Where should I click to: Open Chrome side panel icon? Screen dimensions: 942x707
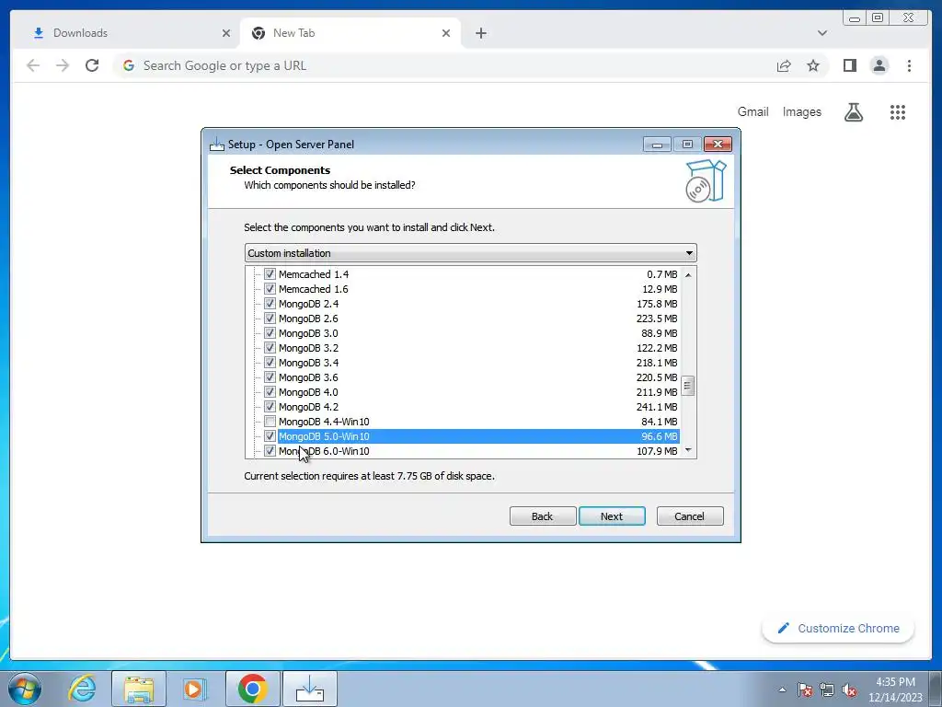[x=849, y=65]
